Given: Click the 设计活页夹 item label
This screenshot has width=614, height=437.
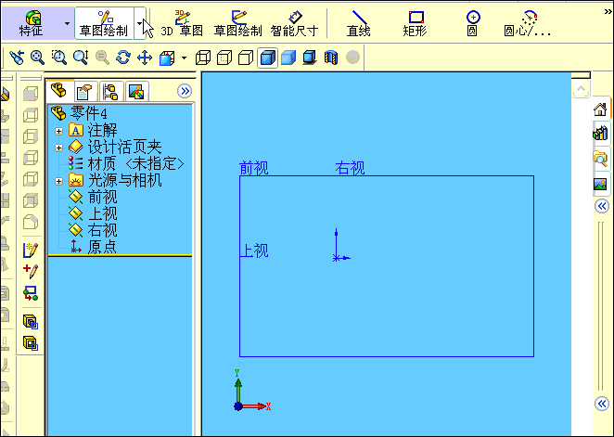Looking at the screenshot, I should click(x=125, y=148).
